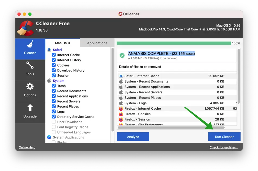Click the results horizontal scrollbar
The height and width of the screenshot is (171, 258).
tap(171, 127)
